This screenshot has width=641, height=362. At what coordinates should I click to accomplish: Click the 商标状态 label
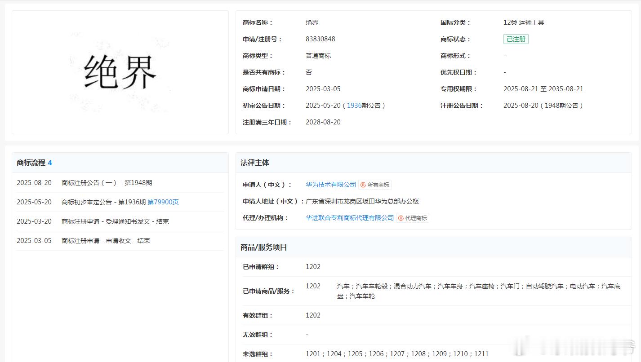pos(455,39)
